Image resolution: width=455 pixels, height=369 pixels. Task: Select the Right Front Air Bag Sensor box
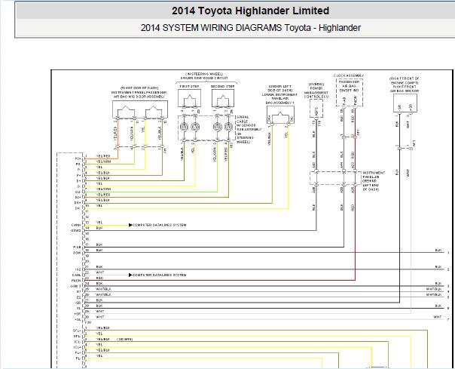[405, 103]
